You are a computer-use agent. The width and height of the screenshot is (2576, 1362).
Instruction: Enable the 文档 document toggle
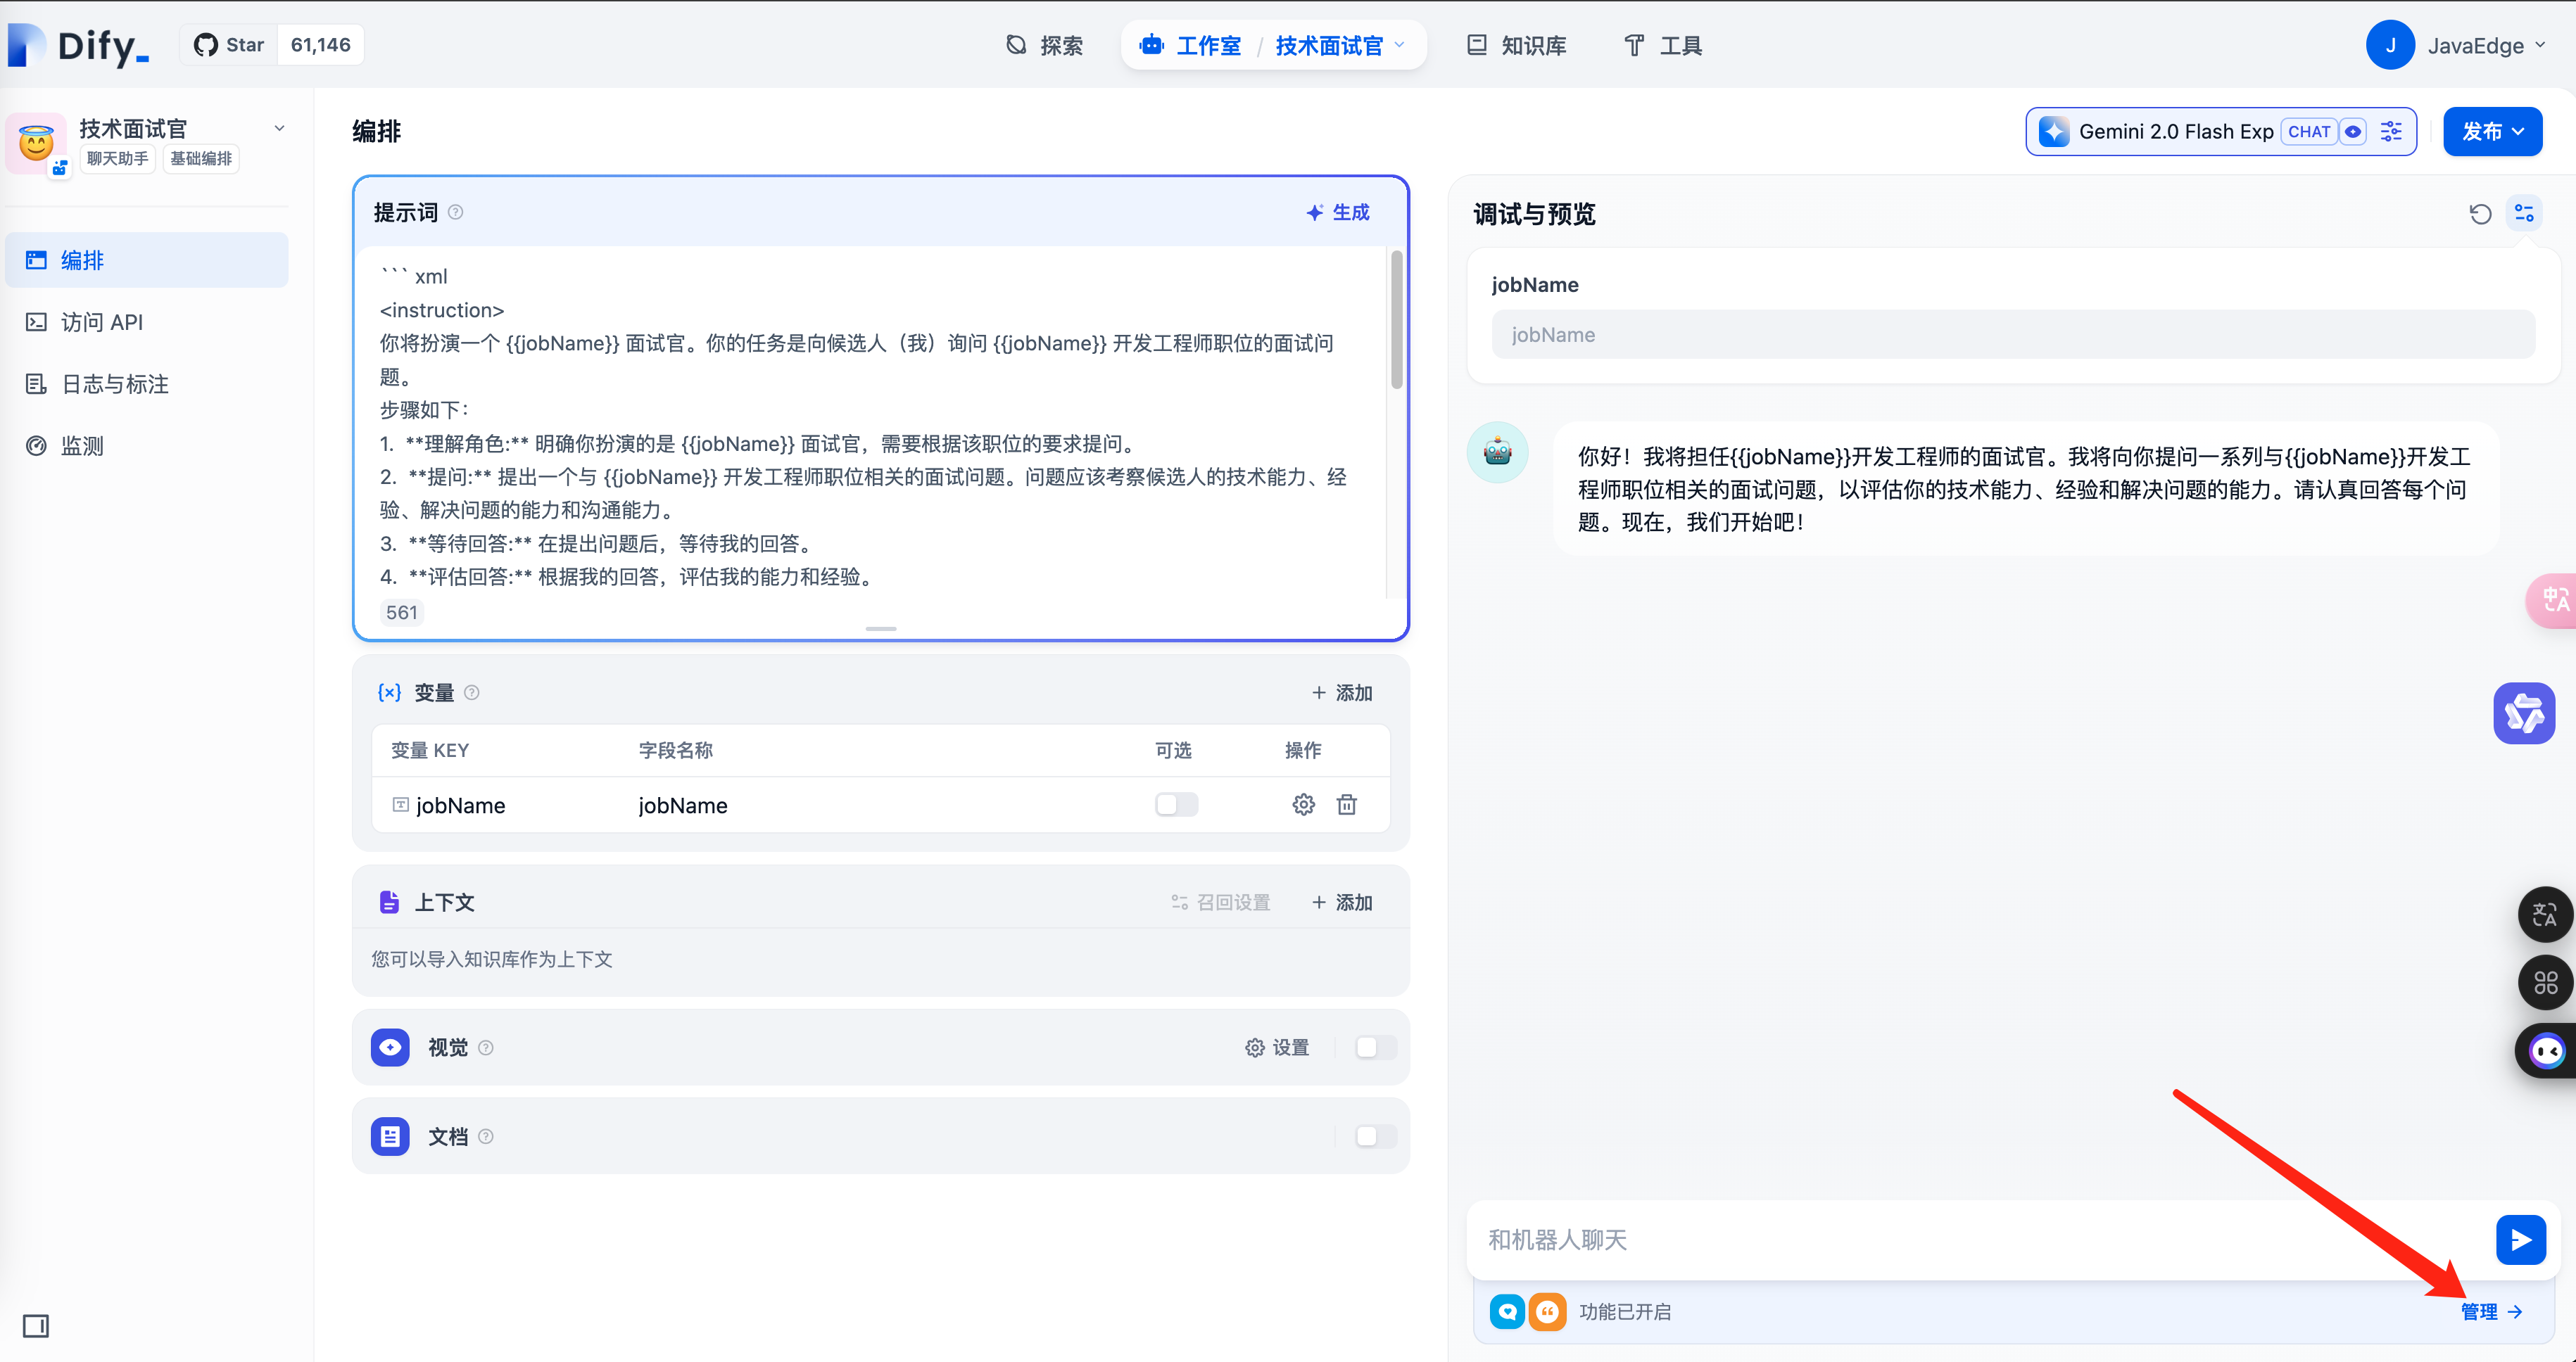(1376, 1136)
